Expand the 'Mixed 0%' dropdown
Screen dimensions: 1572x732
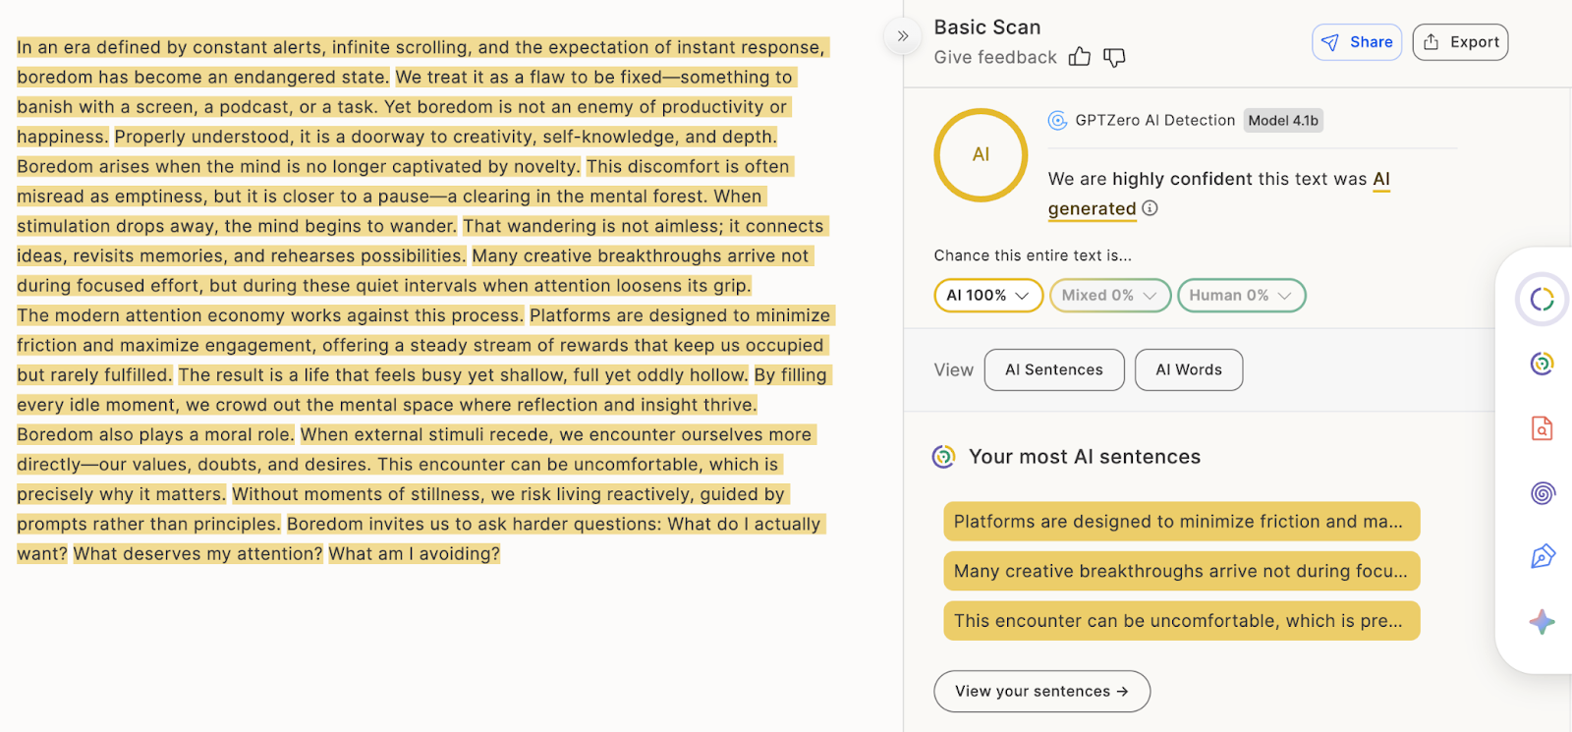pyautogui.click(x=1109, y=296)
